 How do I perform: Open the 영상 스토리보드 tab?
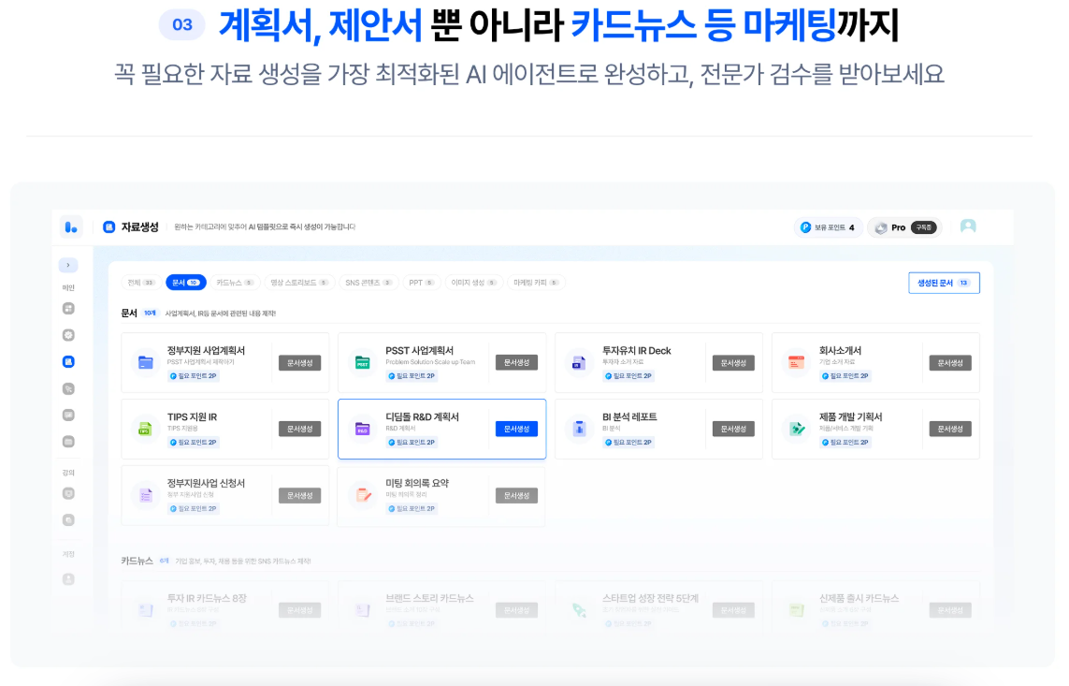(x=299, y=283)
